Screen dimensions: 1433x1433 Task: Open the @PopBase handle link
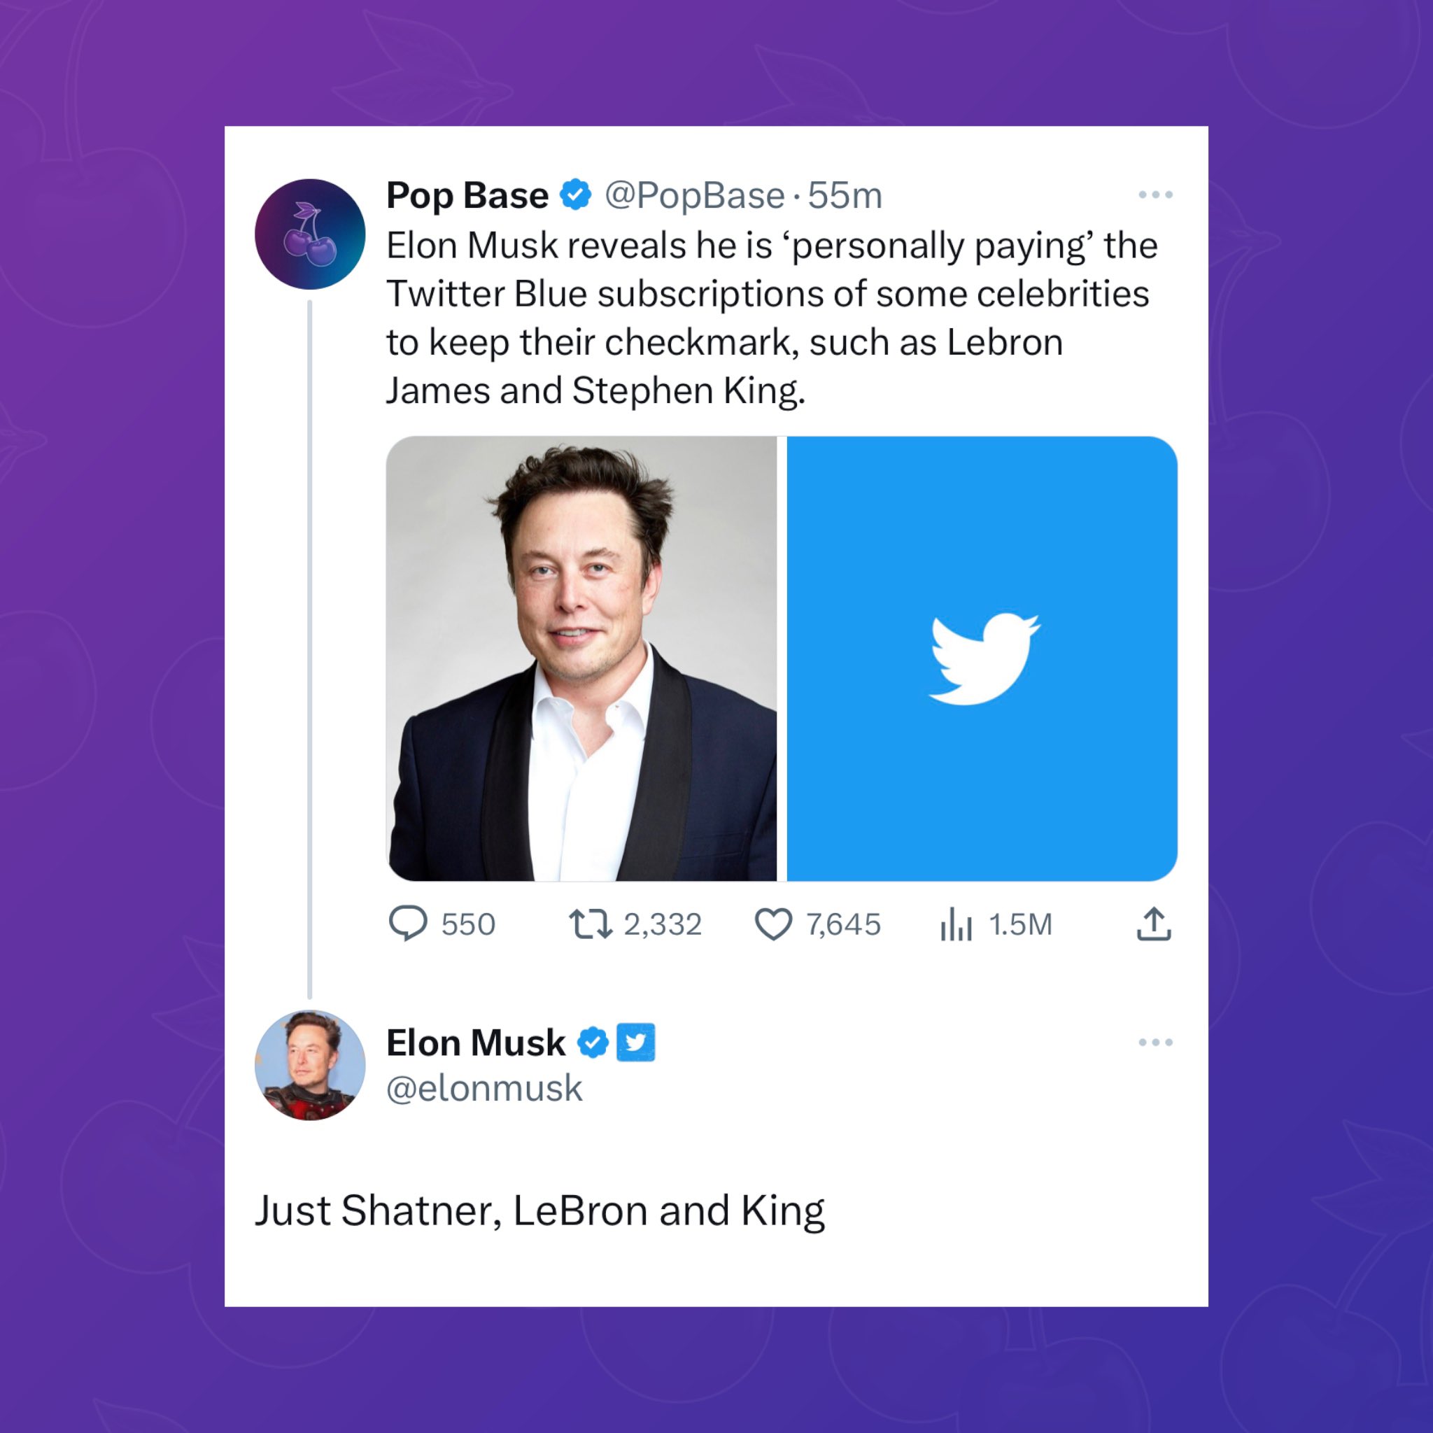(x=694, y=196)
